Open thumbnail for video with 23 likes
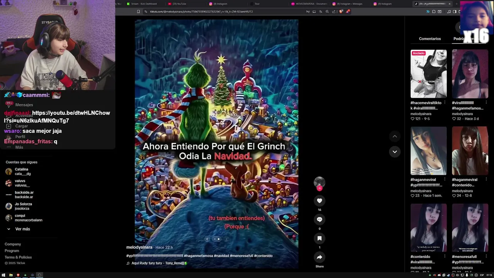Screen dimensions: 494x278 [428, 151]
